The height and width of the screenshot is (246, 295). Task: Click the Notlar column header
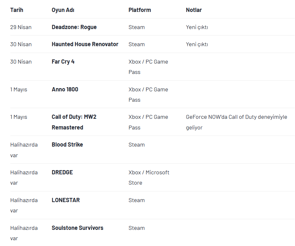click(194, 10)
